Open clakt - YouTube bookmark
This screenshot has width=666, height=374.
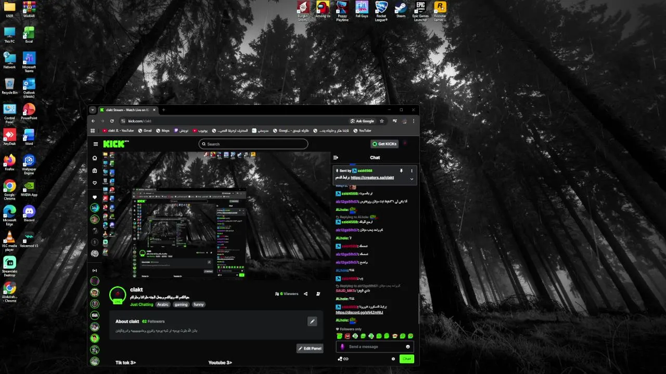pyautogui.click(x=119, y=131)
